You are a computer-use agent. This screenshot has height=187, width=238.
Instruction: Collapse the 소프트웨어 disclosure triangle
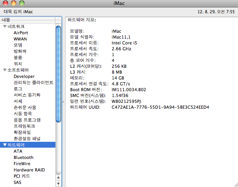click(x=5, y=70)
